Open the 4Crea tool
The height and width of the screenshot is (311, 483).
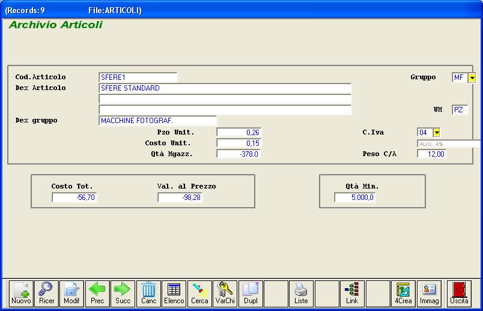(403, 294)
